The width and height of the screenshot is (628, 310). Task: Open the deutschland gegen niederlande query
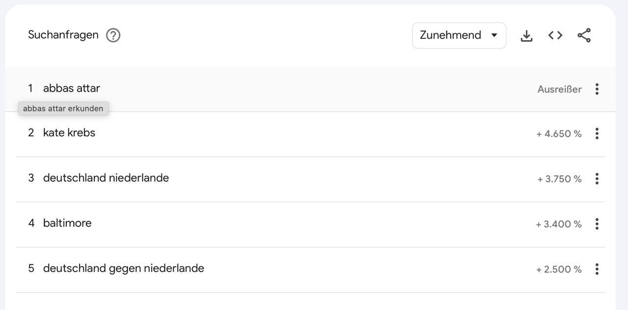(x=124, y=268)
